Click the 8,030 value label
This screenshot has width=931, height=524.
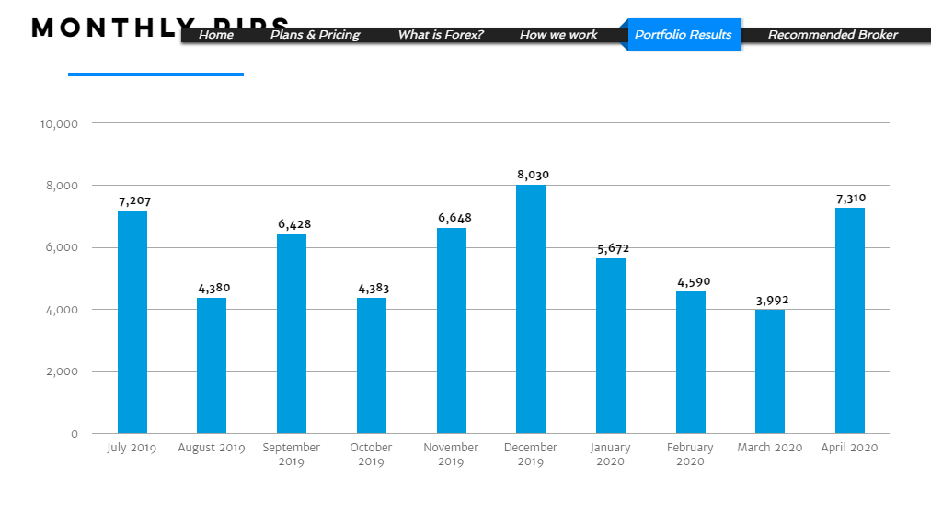pyautogui.click(x=534, y=175)
